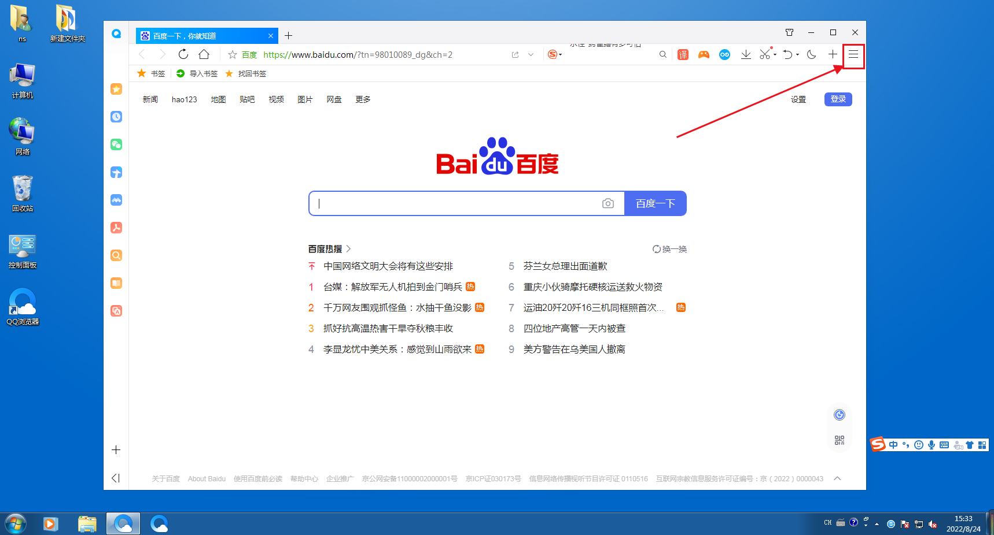This screenshot has height=535, width=994.
Task: Open the history clock icon in sidebar
Action: 116,117
